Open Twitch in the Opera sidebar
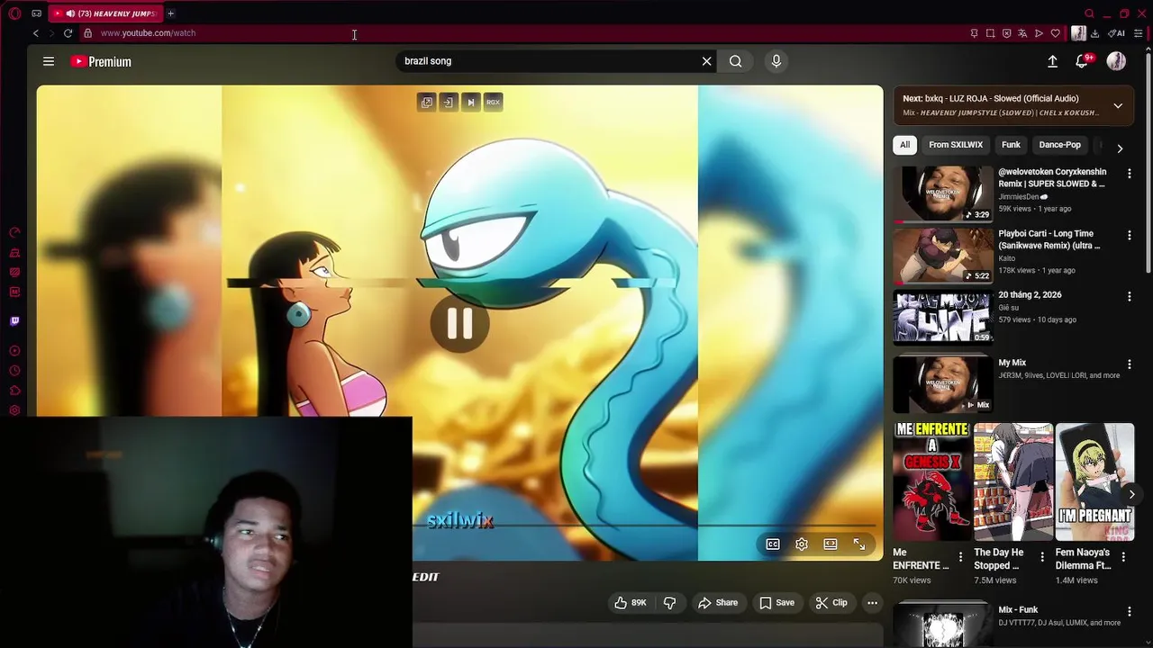The image size is (1153, 648). pyautogui.click(x=14, y=320)
